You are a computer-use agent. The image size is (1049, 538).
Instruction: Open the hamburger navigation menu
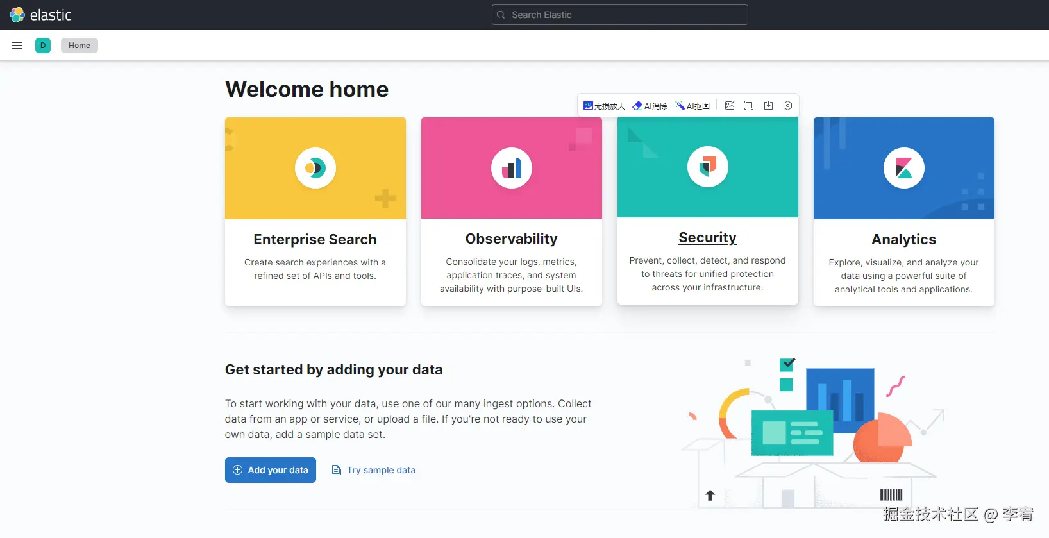[17, 46]
